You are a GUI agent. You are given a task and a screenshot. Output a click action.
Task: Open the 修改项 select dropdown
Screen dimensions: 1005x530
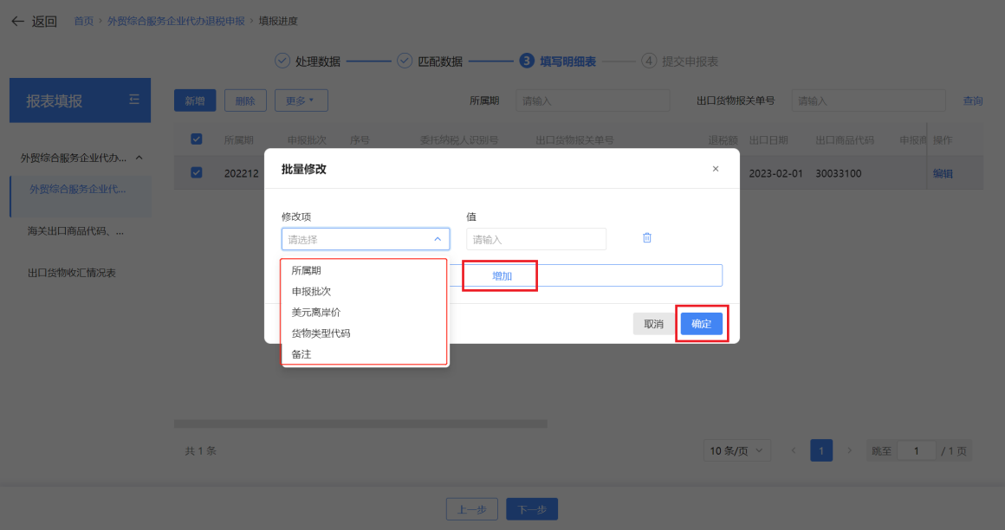365,239
